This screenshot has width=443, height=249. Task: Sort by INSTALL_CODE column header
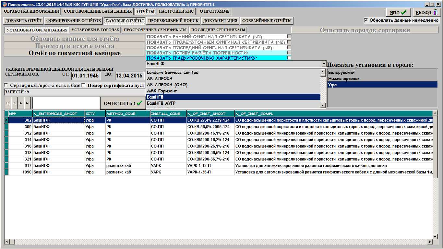pos(168,114)
